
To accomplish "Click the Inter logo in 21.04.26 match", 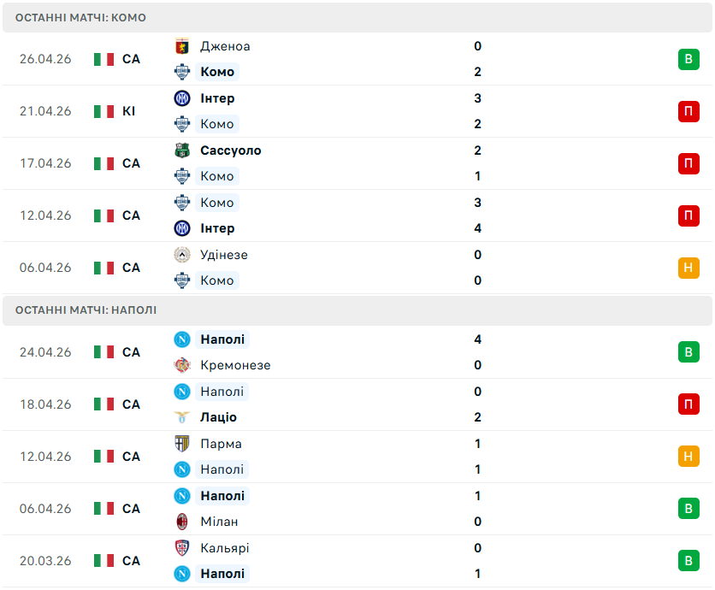I will pyautogui.click(x=182, y=98).
